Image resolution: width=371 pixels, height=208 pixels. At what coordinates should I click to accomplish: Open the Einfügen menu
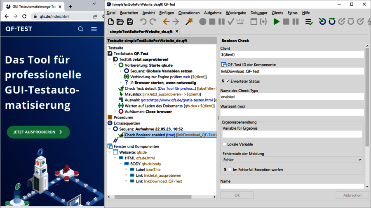167,13
